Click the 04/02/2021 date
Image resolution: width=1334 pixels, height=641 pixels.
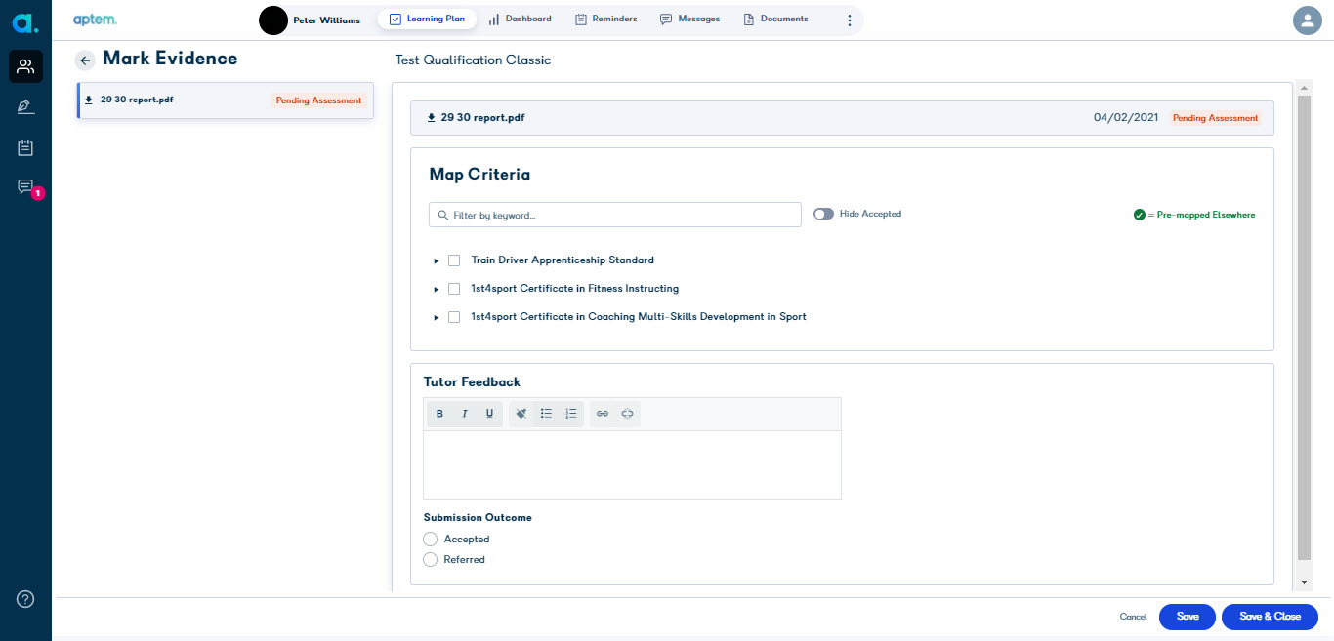1126,118
